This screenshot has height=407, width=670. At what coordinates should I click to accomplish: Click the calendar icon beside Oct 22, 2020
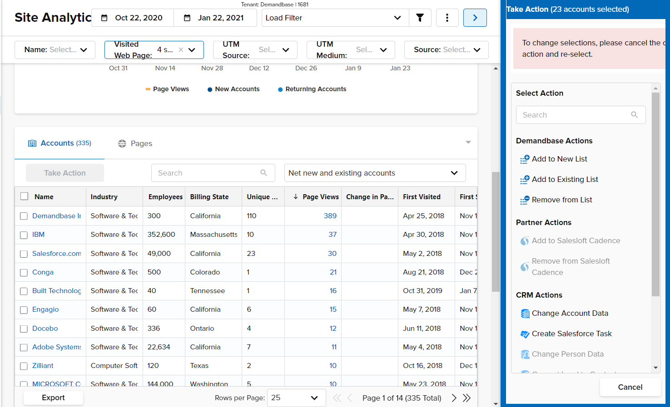(104, 18)
